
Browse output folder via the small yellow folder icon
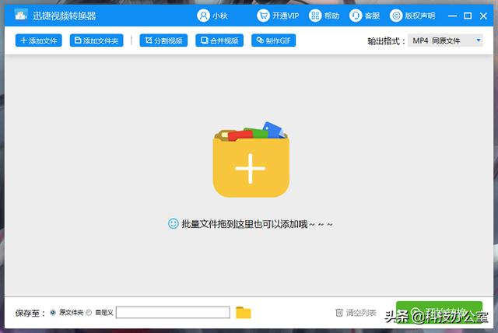point(244,313)
